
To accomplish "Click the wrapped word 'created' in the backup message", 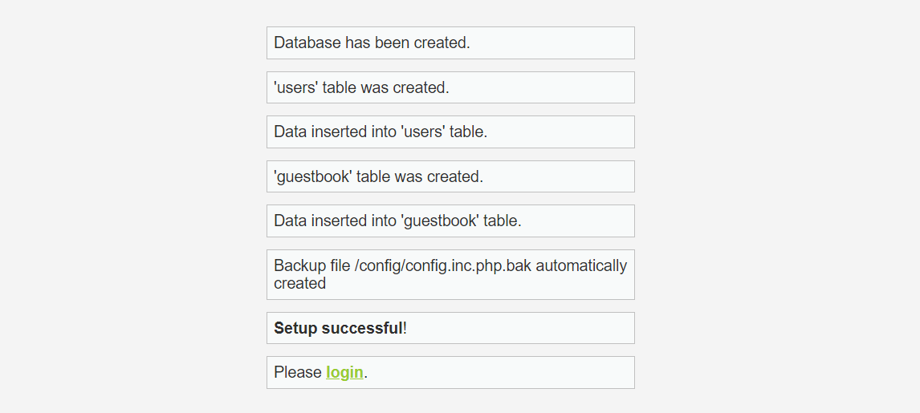I will tap(299, 283).
